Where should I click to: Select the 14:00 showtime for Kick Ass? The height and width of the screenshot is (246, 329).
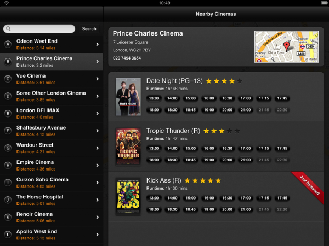pyautogui.click(x=172, y=198)
